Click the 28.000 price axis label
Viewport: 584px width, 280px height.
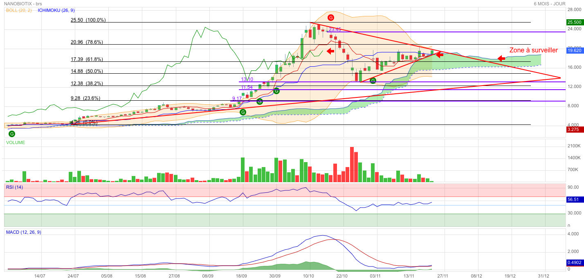[x=574, y=10]
